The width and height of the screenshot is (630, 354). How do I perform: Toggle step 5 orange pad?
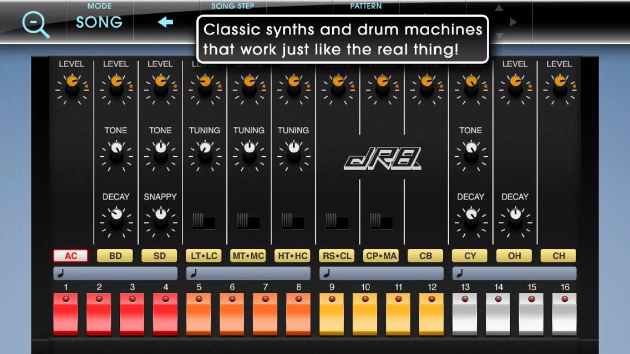[x=199, y=314]
